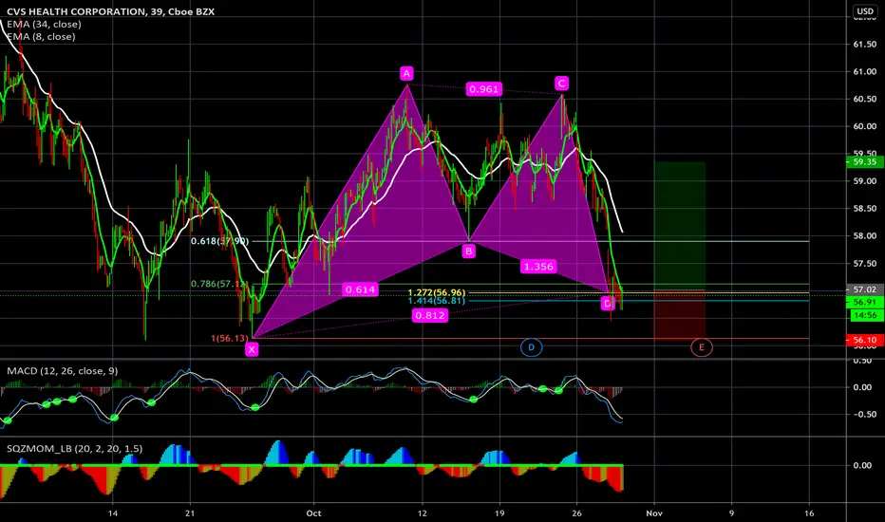Click the magenta point C pattern label
This screenshot has width=885, height=522.
click(x=561, y=84)
